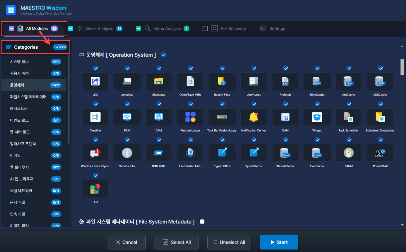Viewport: 406px width, 252px height.
Task: Choose the Jumplists module icon
Action: 127,81
